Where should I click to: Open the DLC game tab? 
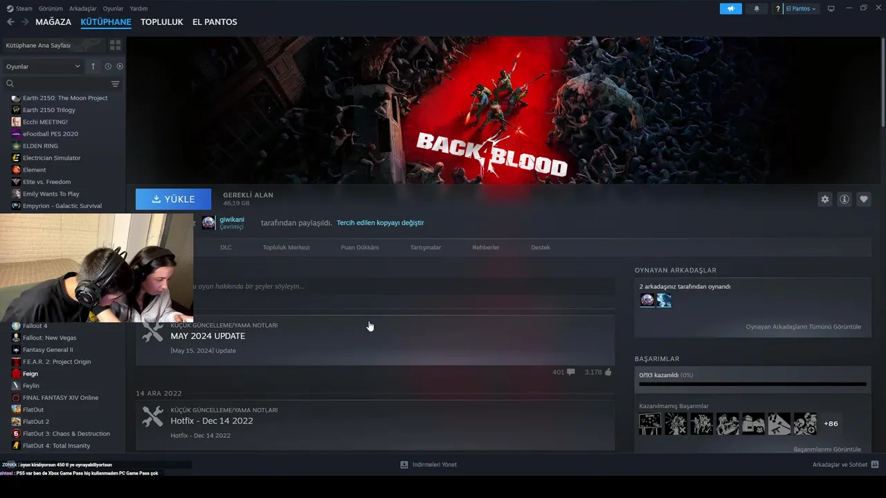[x=226, y=248]
